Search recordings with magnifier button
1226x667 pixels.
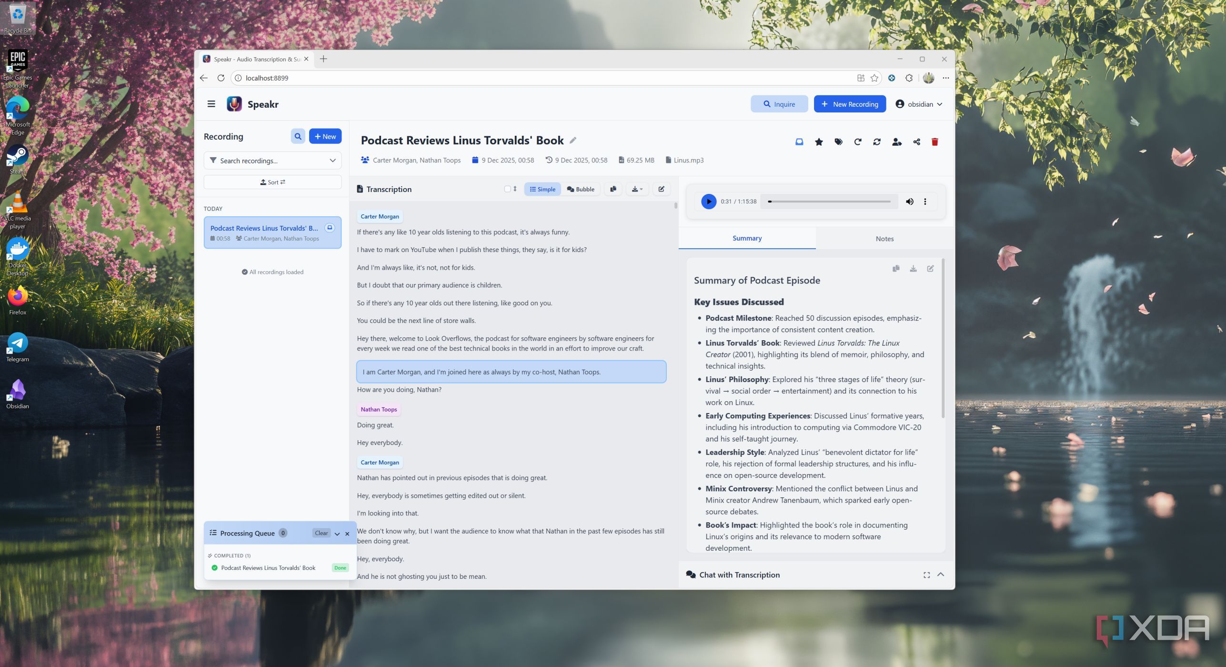[x=298, y=136]
